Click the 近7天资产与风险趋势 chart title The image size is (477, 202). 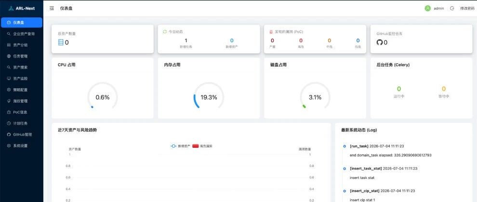click(x=77, y=130)
